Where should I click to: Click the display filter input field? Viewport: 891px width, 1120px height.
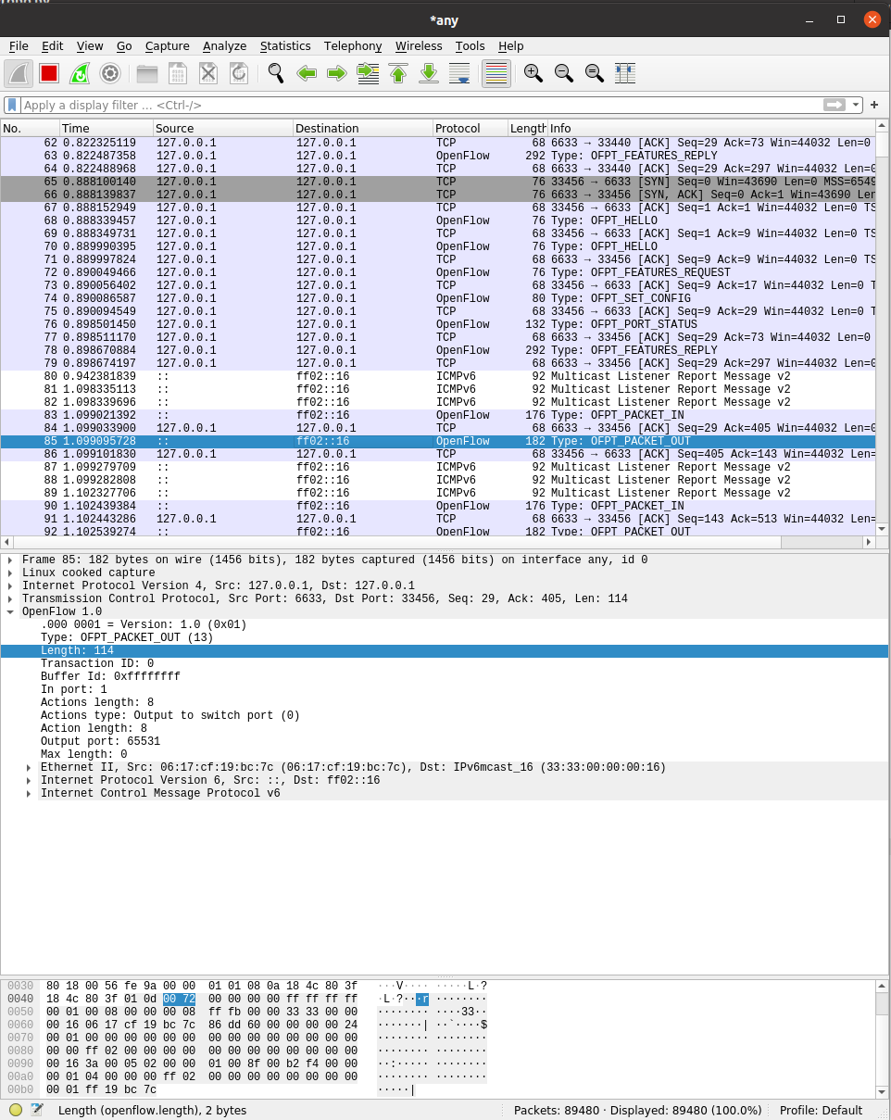point(421,105)
